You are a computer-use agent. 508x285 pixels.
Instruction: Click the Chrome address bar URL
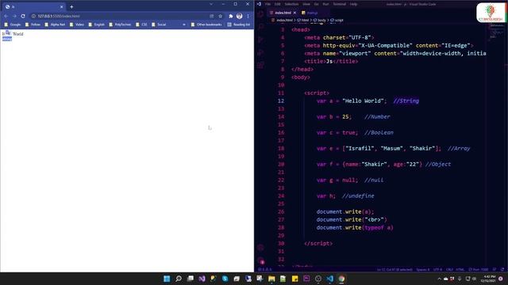[58, 16]
